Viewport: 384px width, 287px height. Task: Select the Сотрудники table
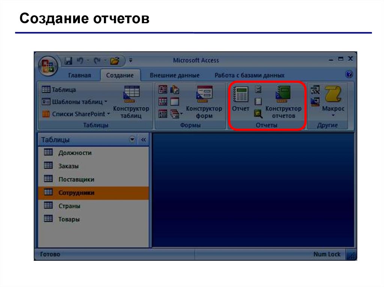coord(93,193)
